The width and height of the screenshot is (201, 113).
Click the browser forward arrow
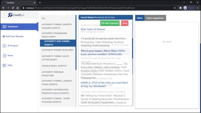[x=8, y=8]
